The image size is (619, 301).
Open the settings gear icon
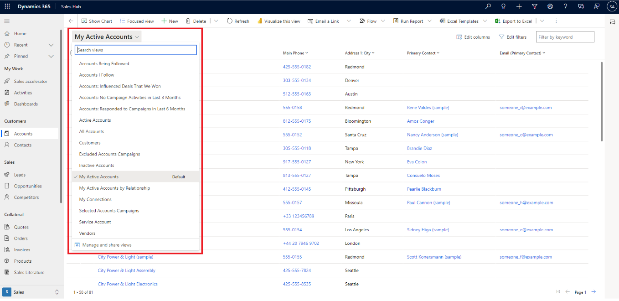(x=550, y=6)
